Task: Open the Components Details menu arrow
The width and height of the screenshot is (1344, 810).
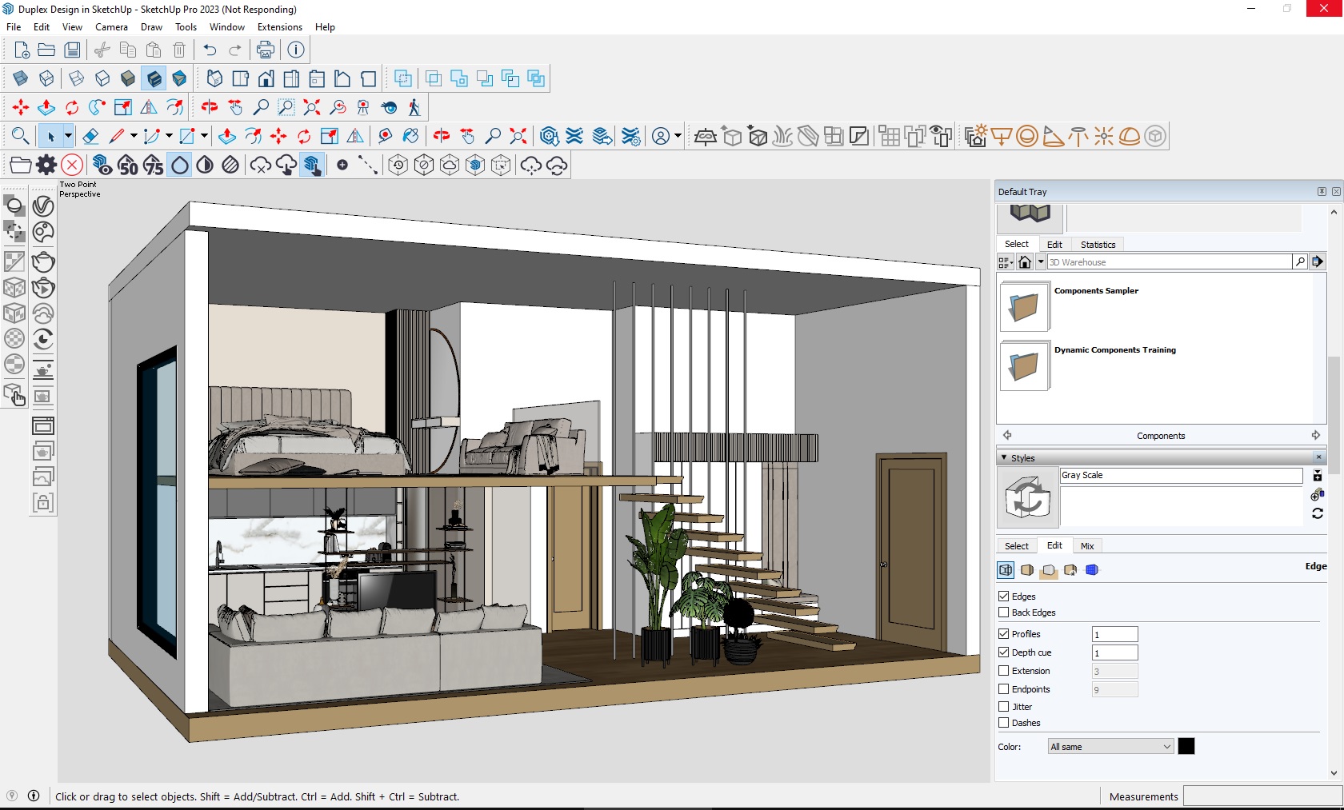Action: tap(1318, 261)
